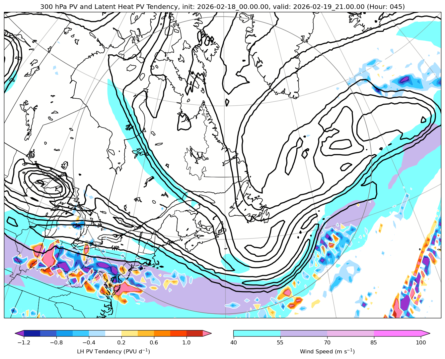Click the "LH PV Tendency (PVU d⁻¹)" label
The width and height of the screenshot is (445, 359).
(x=113, y=351)
